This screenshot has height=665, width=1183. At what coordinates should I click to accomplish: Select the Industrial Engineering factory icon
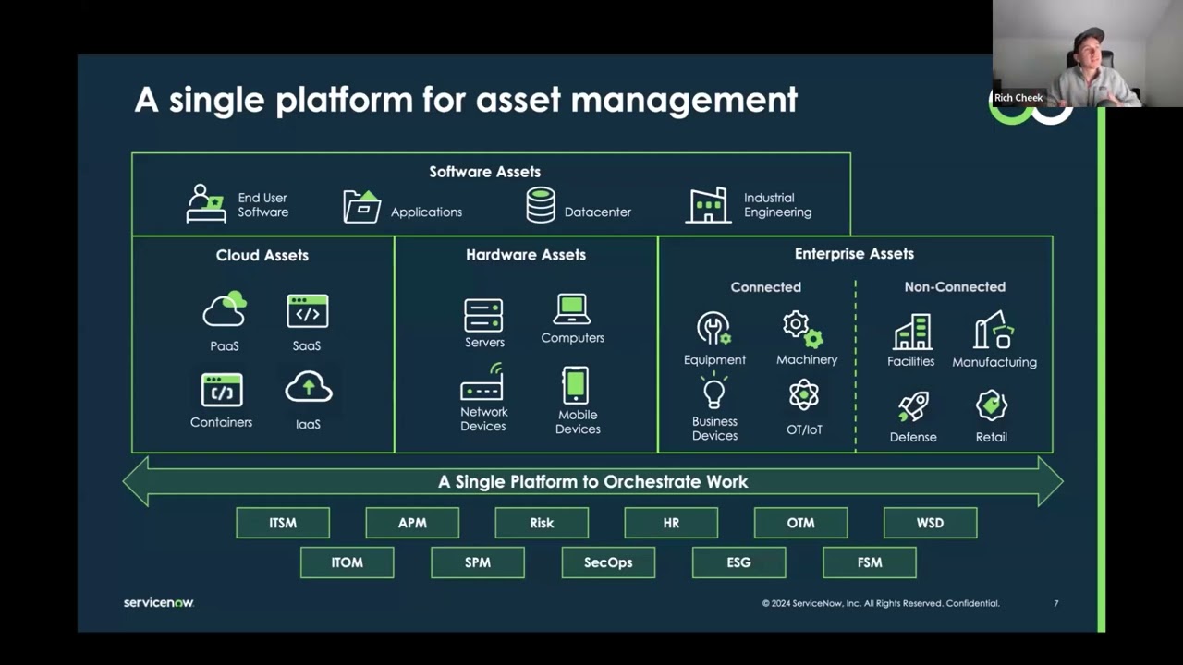(708, 205)
